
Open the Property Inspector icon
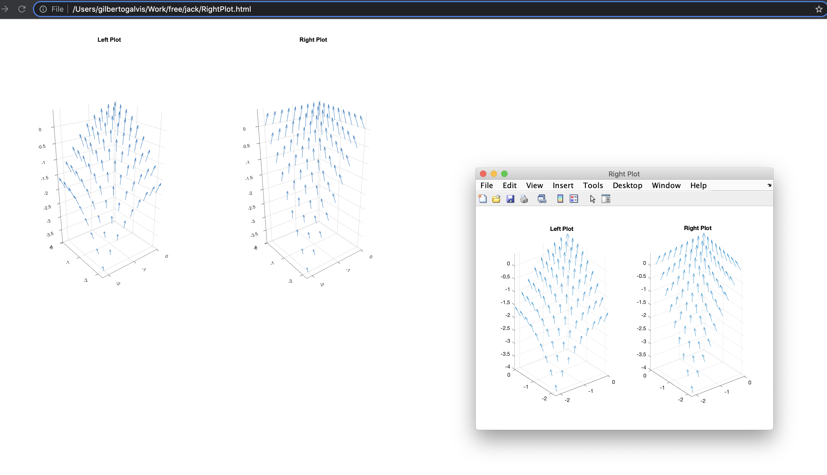(x=606, y=199)
